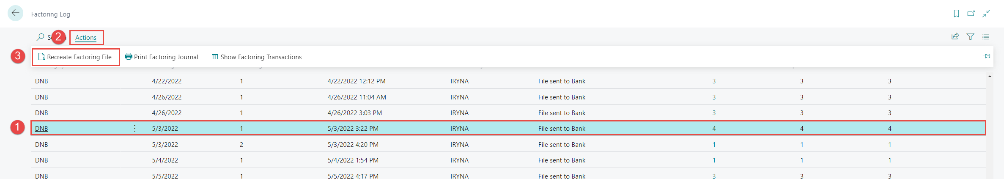Toggle the list view layout icon
The width and height of the screenshot is (1004, 179).
point(986,37)
